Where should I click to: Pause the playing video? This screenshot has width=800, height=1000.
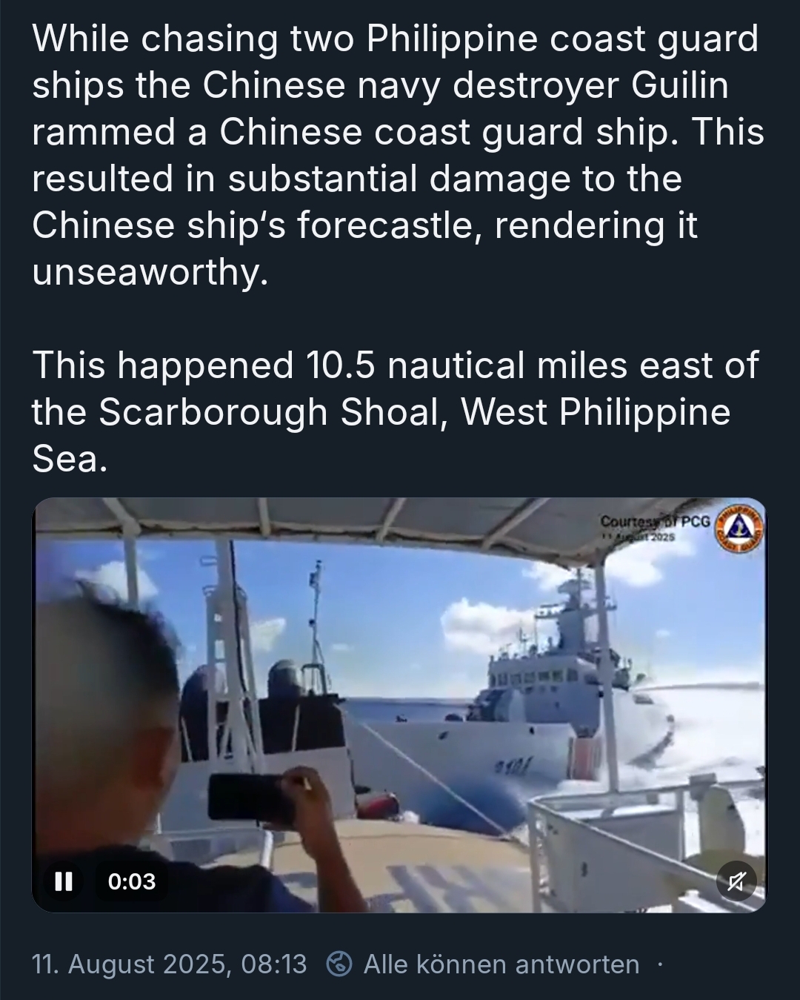coord(64,881)
